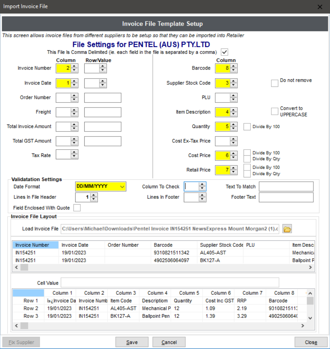
Task: Click the Save button
Action: (132, 342)
